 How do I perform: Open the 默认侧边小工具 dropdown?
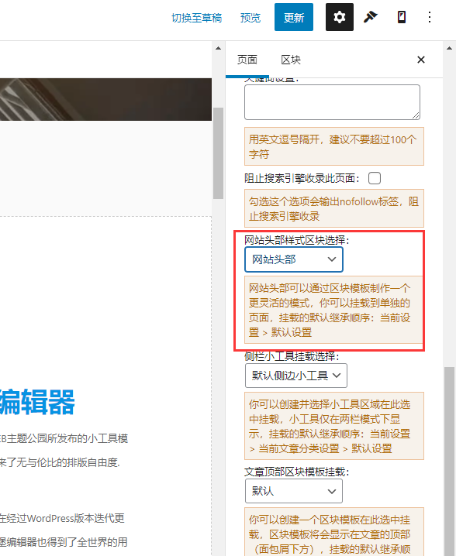[x=295, y=375]
